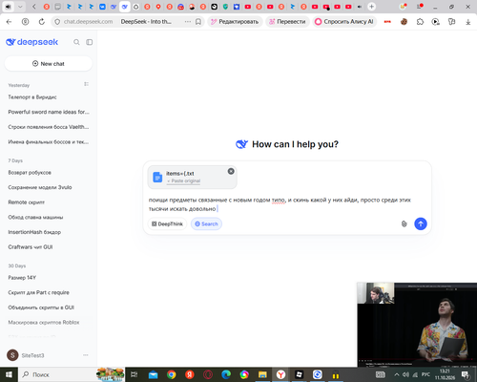Open the cookie extension icon
The height and width of the screenshot is (382, 477).
click(x=404, y=22)
